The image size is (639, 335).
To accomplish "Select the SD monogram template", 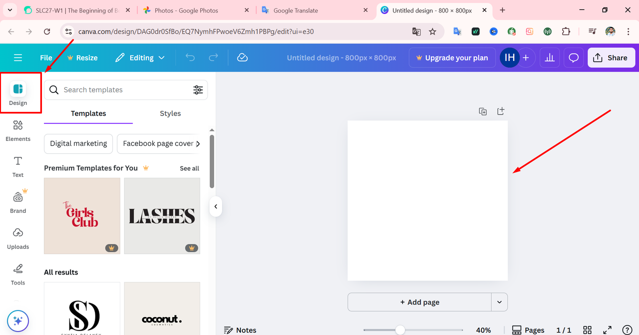I will pyautogui.click(x=82, y=309).
